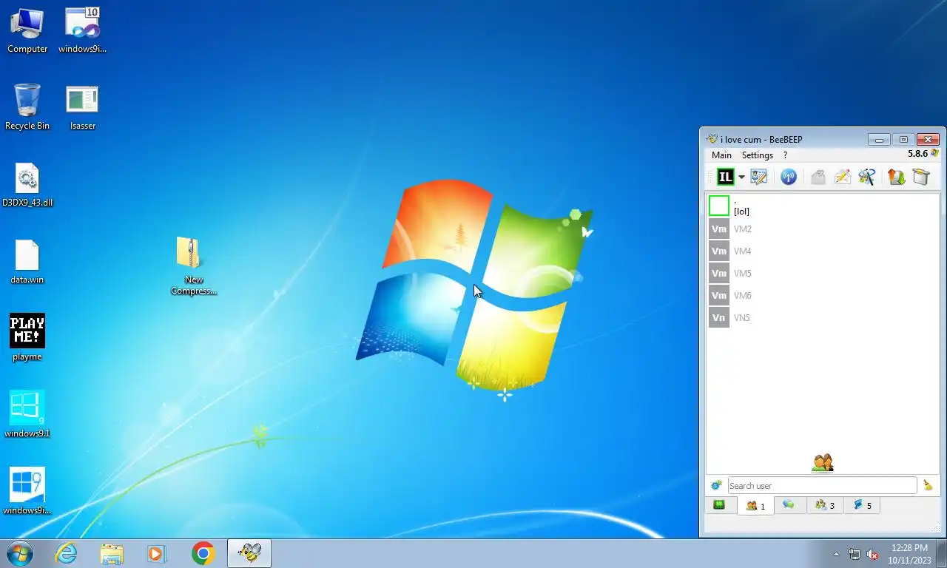
Task: Open the Settings menu in BeeBEEP
Action: coord(758,155)
